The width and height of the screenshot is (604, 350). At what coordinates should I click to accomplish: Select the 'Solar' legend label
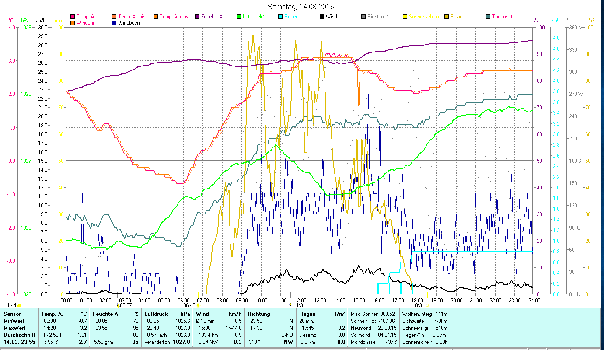[x=456, y=17]
